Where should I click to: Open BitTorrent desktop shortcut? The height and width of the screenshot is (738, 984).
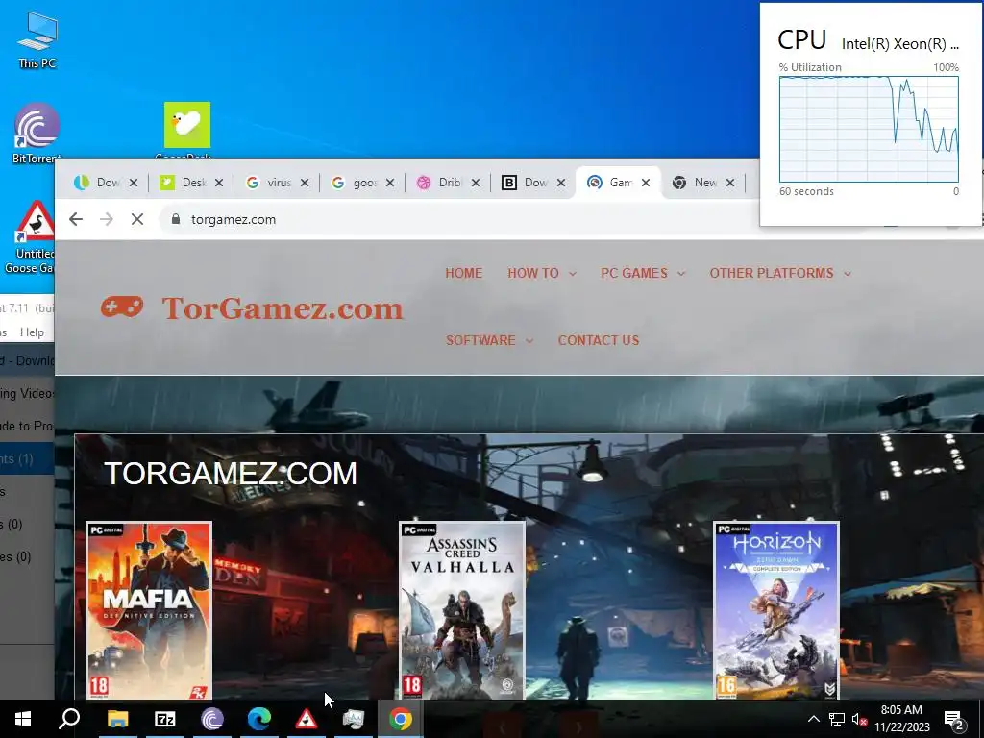tap(37, 133)
